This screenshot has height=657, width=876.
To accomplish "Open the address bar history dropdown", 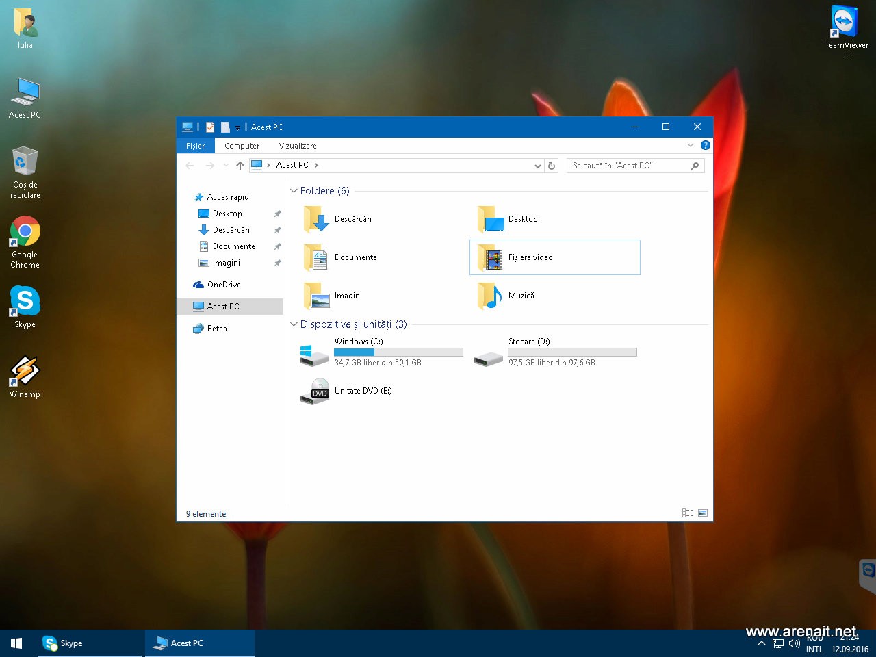I will 538,166.
